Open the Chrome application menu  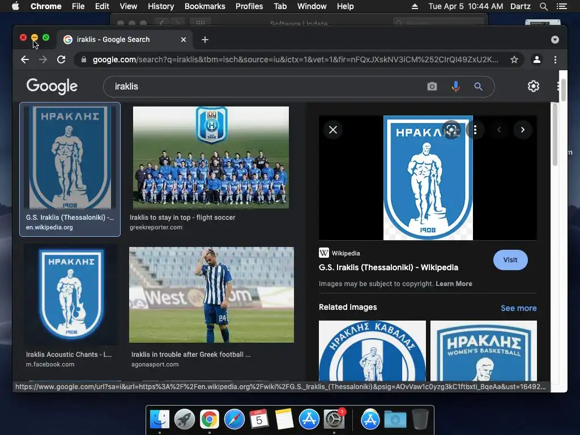[x=46, y=6]
